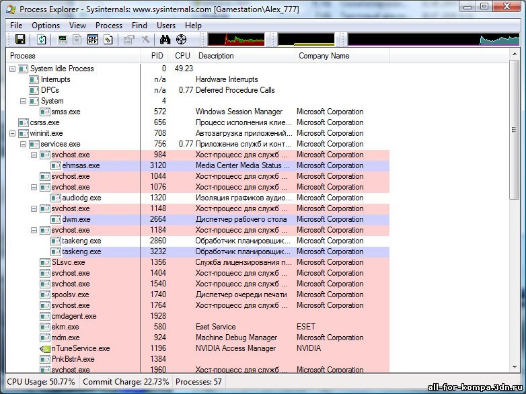Open the Process menu

click(109, 26)
